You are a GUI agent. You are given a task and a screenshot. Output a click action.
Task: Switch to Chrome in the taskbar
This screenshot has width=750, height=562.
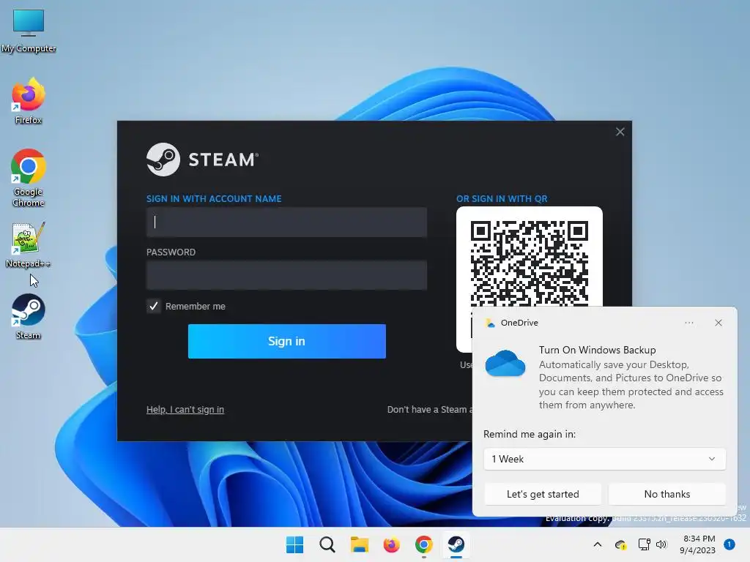tap(424, 544)
